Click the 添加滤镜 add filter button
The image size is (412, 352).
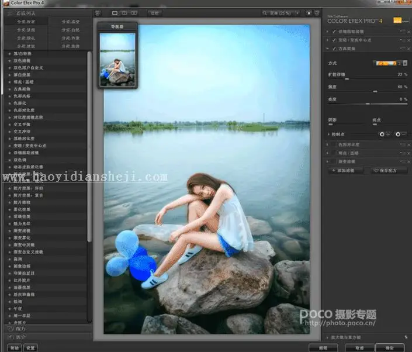(346, 171)
